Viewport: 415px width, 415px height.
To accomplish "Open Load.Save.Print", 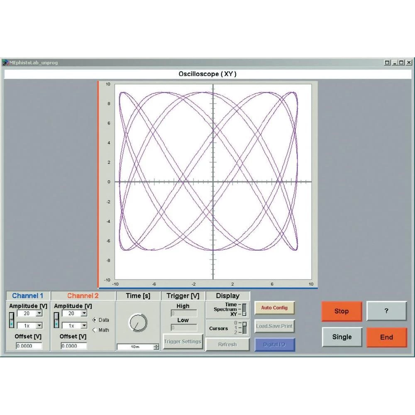I will [x=274, y=326].
